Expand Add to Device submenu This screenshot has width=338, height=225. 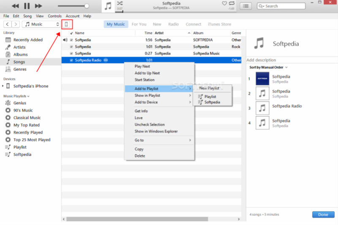click(x=160, y=102)
